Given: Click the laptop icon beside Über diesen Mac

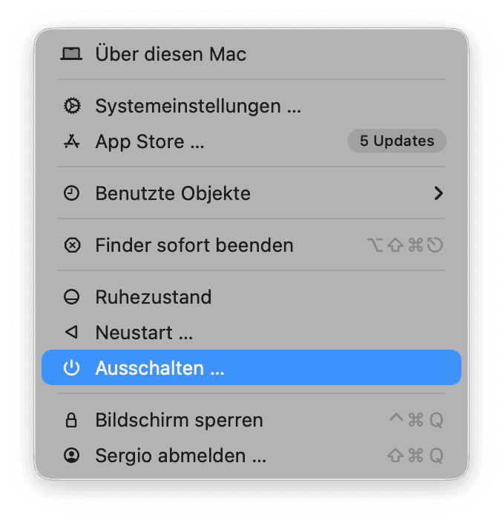Looking at the screenshot, I should pyautogui.click(x=71, y=54).
